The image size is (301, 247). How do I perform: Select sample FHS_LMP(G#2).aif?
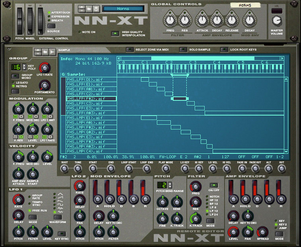click(x=92, y=132)
